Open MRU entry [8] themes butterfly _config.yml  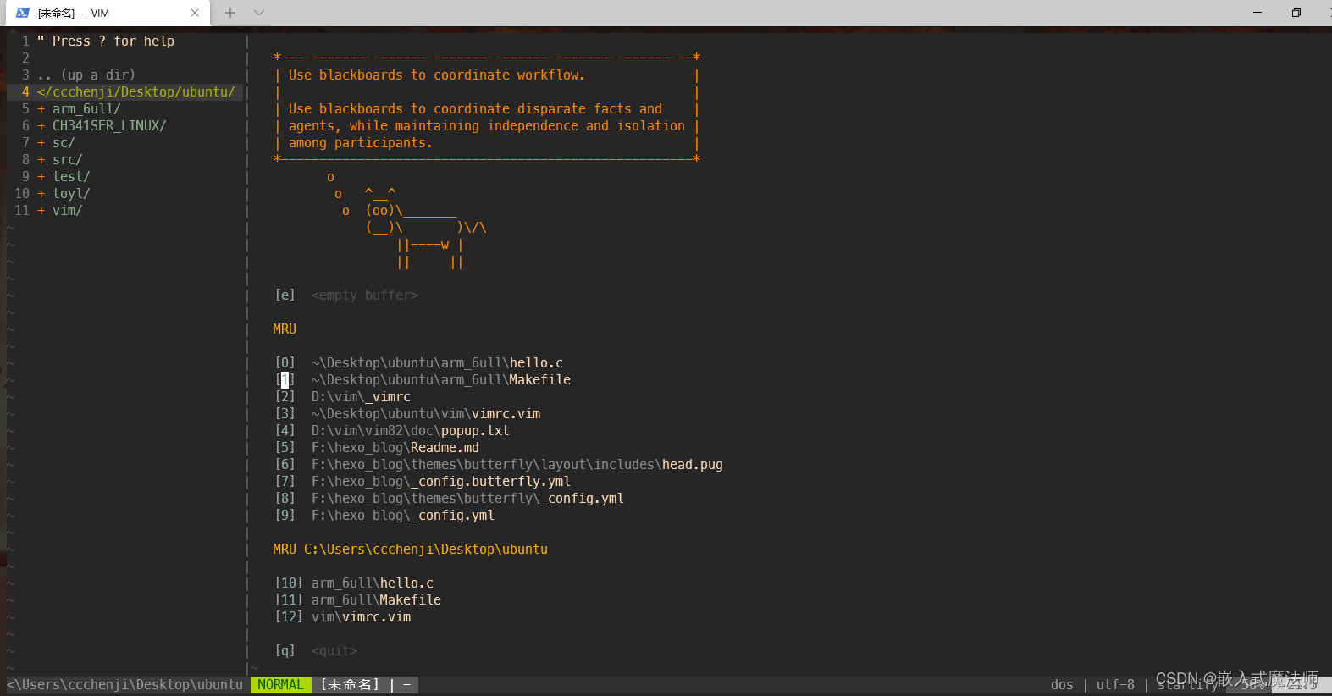[450, 498]
